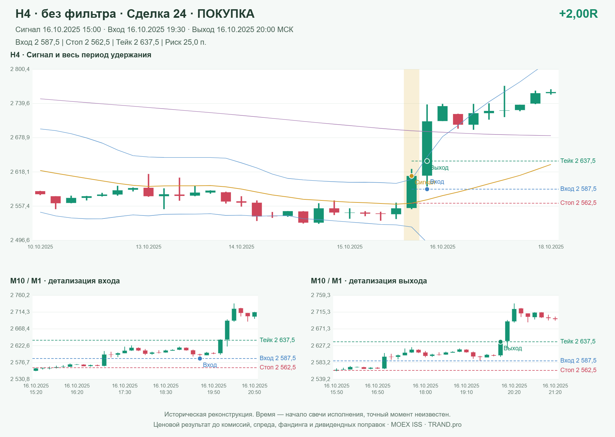Click the entry, stop, take and risk line
615x437 pixels.
click(111, 42)
